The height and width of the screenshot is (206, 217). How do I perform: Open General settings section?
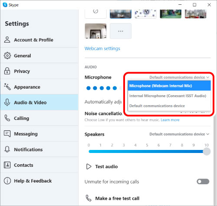coord(39,56)
